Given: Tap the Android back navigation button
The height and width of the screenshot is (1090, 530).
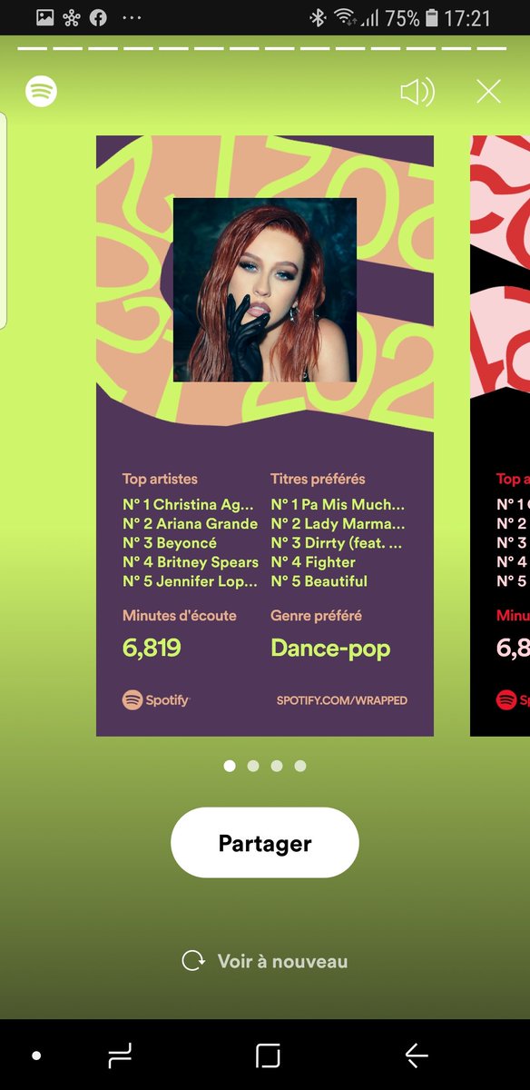Looking at the screenshot, I should click(417, 1055).
